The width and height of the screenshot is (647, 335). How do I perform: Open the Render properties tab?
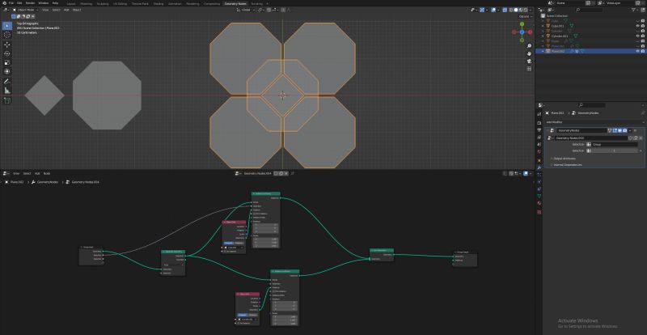tap(539, 123)
